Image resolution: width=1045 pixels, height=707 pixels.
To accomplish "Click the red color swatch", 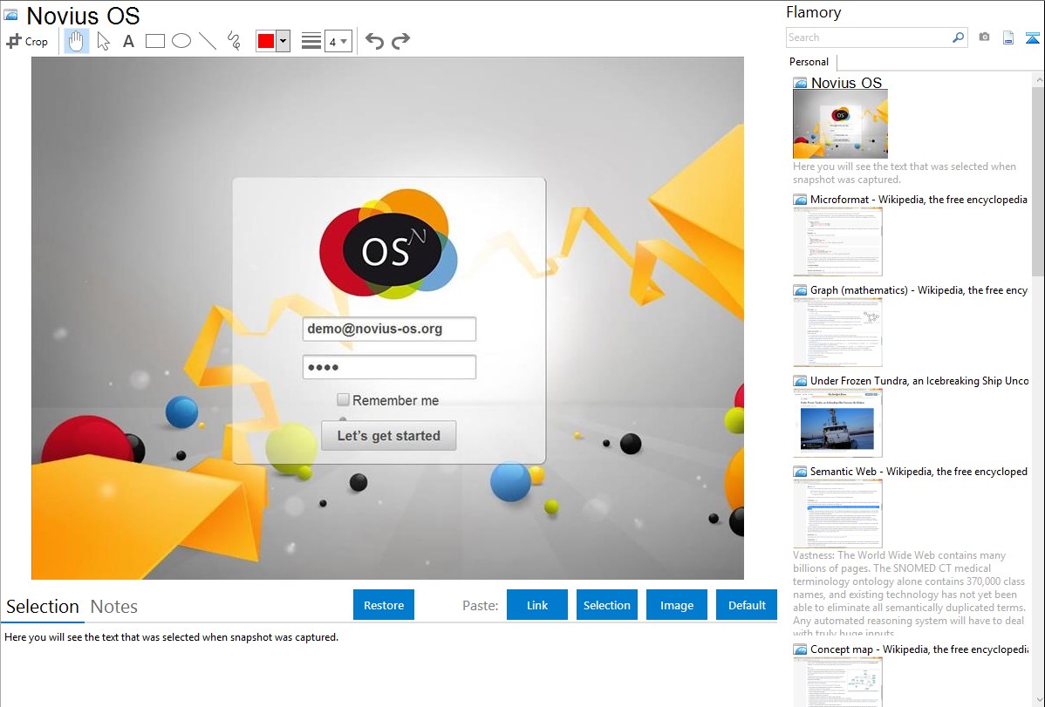I will (266, 41).
